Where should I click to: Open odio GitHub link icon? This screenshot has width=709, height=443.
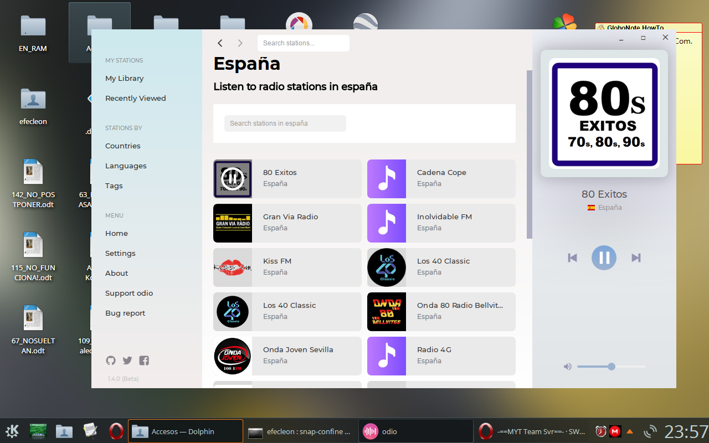pos(111,360)
